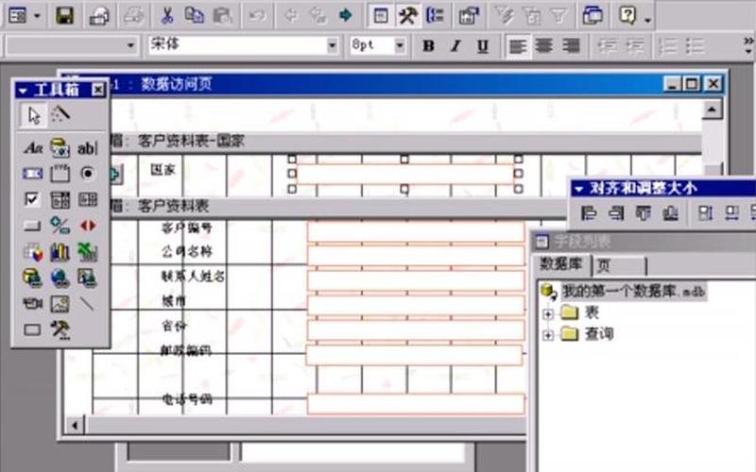Choose the Hotspot Image tool
Image resolution: width=756 pixels, height=472 pixels.
click(87, 278)
